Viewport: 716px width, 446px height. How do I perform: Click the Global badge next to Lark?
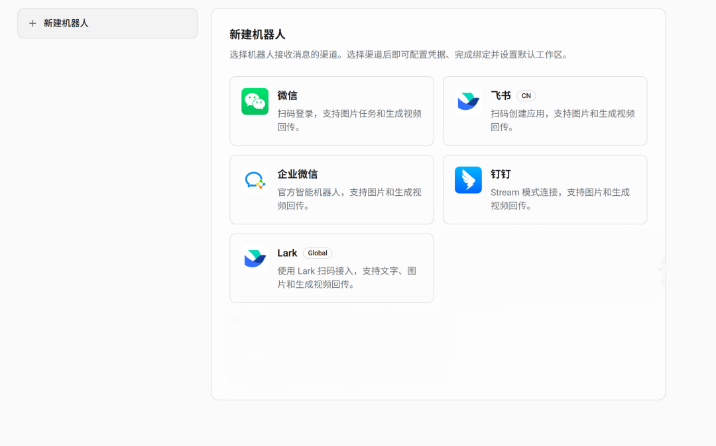pos(318,253)
